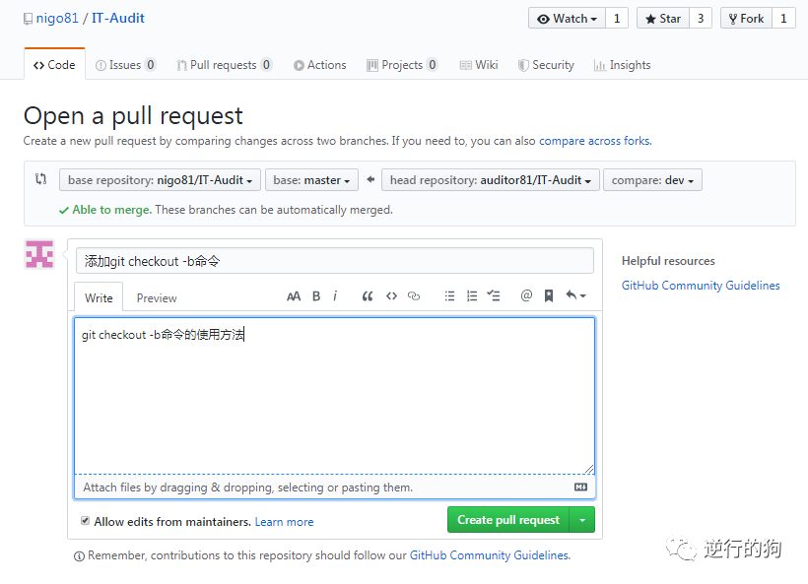808x584 pixels.
Task: Click Create pull request button
Action: 508,520
